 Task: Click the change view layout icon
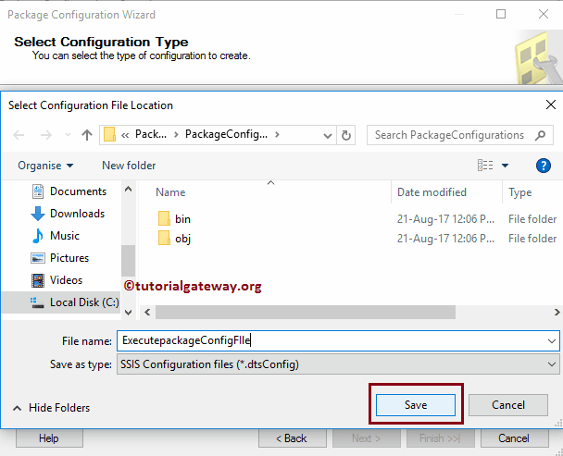click(485, 166)
